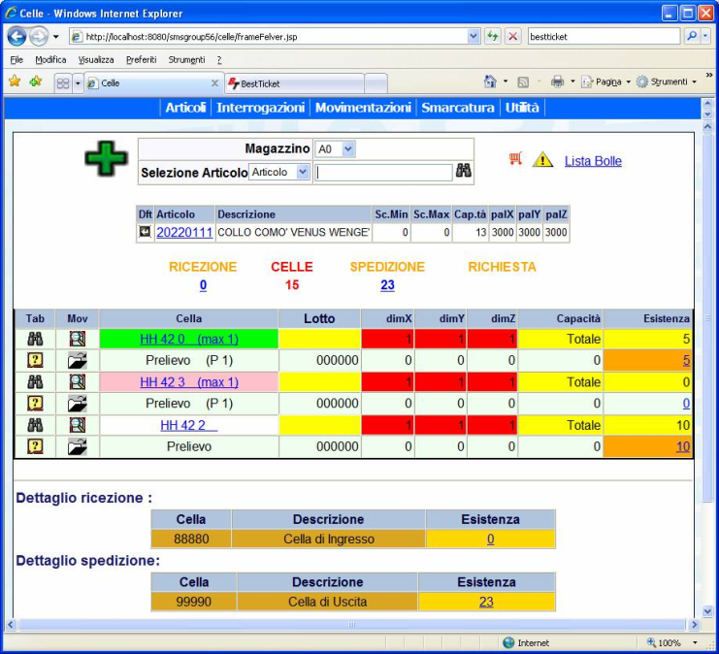Click article link 20220111
The image size is (719, 654).
point(184,233)
